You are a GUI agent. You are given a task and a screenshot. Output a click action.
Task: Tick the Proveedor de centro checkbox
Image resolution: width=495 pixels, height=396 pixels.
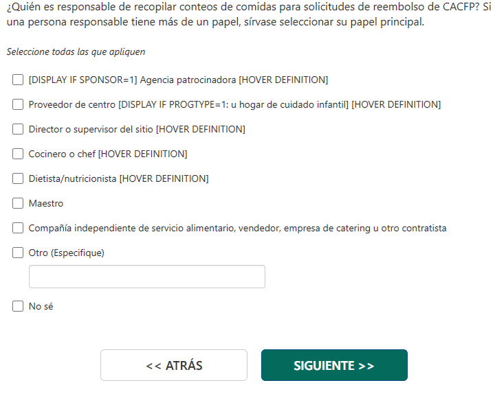coord(18,104)
